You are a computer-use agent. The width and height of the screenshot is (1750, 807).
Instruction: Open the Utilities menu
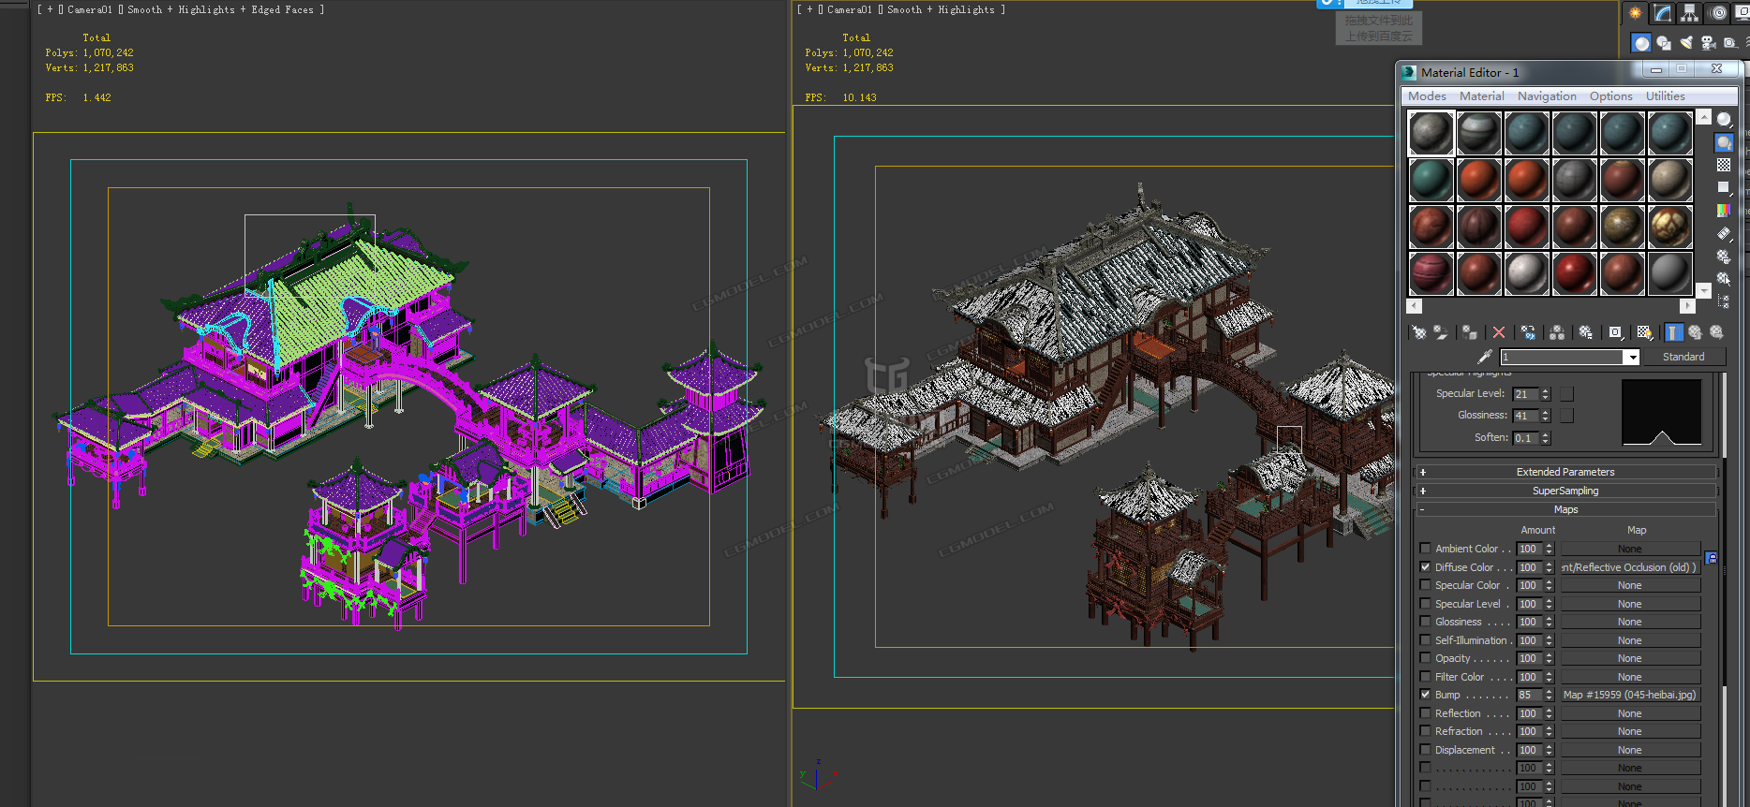(1665, 96)
